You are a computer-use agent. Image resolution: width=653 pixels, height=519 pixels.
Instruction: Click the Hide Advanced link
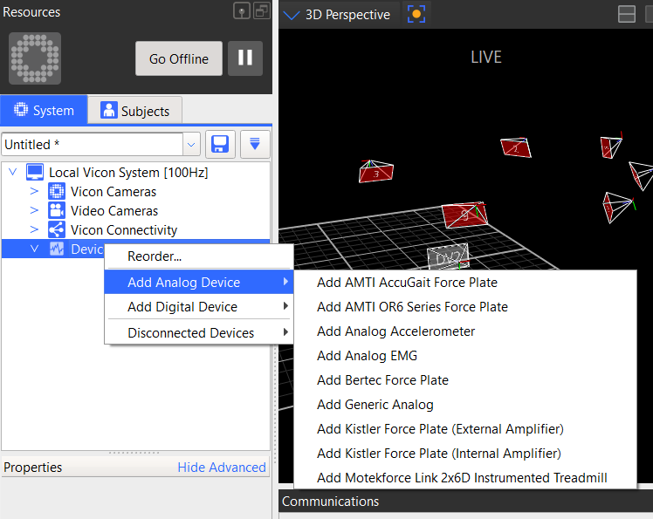click(x=222, y=467)
